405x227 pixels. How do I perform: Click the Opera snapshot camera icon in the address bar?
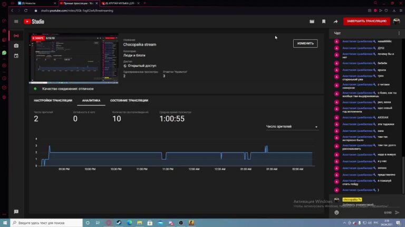point(370,11)
